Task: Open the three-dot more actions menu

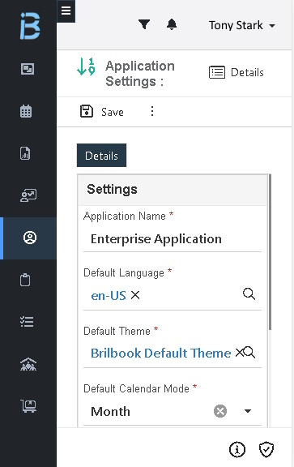Action: [x=152, y=111]
